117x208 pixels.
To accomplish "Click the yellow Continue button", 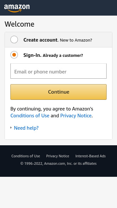I will (x=58, y=92).
